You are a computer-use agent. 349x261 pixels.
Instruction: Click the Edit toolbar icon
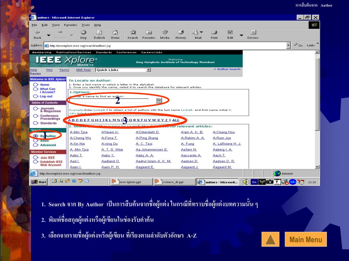(230, 35)
